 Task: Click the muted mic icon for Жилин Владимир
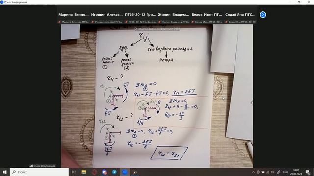[159, 22]
